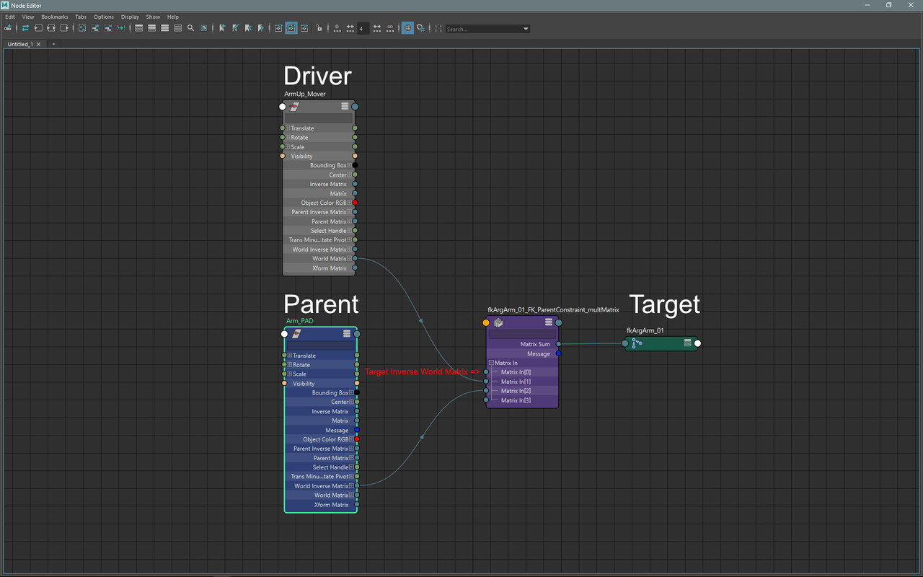This screenshot has height=577, width=923.
Task: Click Arm_PAD transform node icon
Action: (296, 334)
